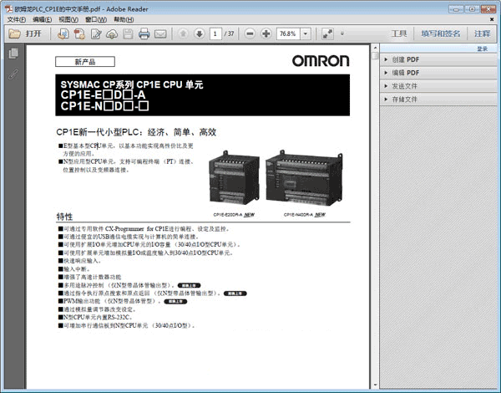Open the zoom level dropdown arrow

(306, 33)
